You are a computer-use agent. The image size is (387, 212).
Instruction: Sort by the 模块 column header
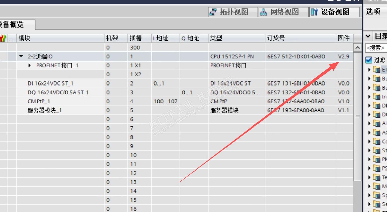pyautogui.click(x=60, y=38)
